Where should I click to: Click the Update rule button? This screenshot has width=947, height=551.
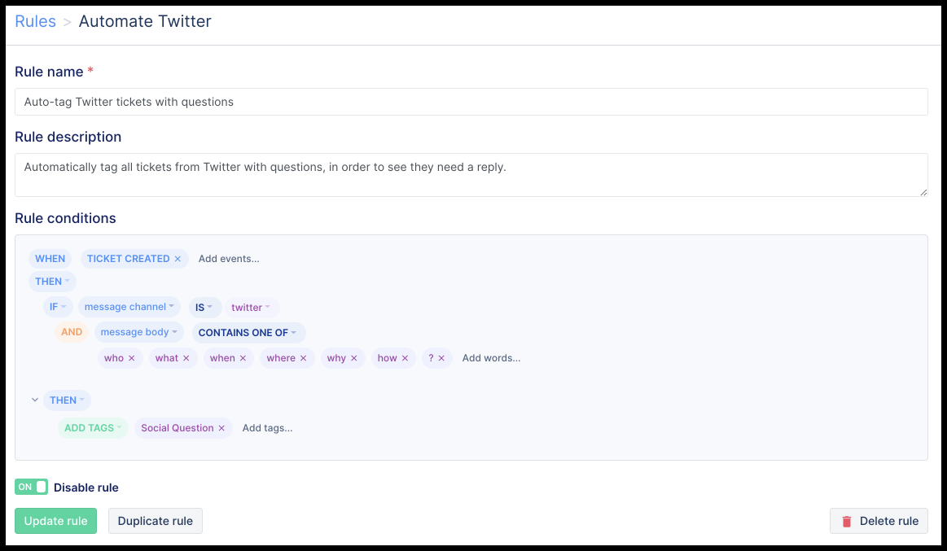coord(55,521)
